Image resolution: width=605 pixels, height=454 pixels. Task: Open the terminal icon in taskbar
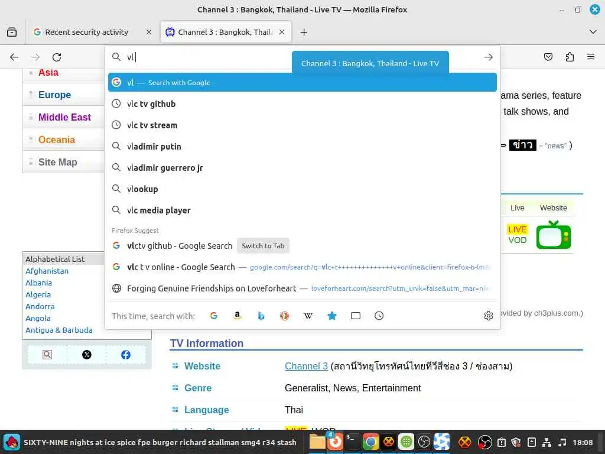tap(352, 442)
